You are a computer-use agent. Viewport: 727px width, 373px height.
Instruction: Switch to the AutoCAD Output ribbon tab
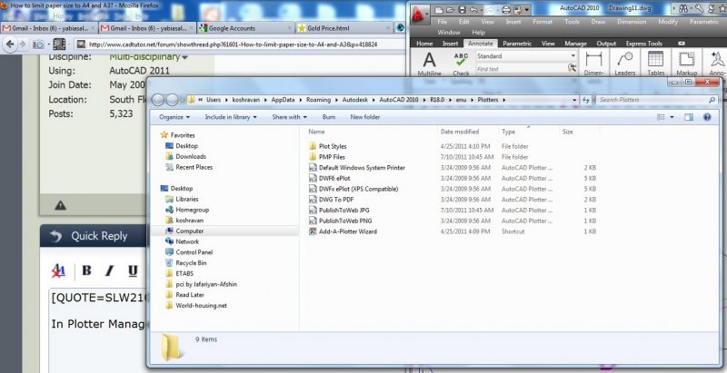coord(606,44)
